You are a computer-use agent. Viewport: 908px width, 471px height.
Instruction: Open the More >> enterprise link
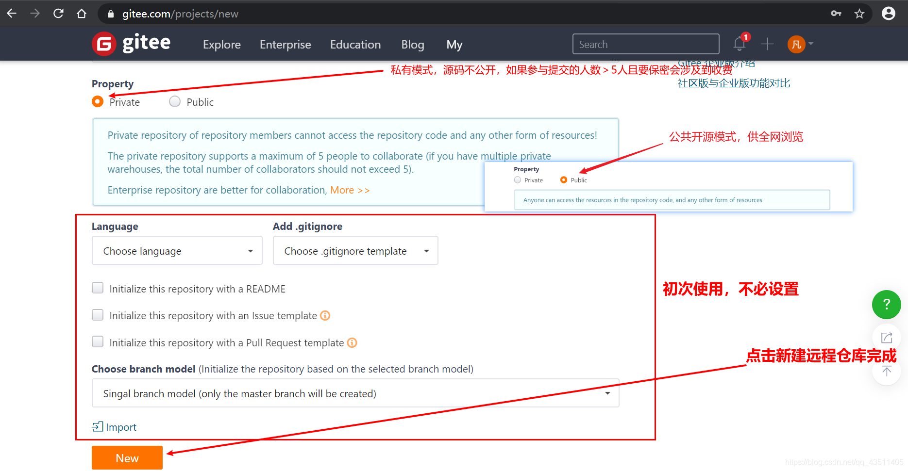point(350,190)
